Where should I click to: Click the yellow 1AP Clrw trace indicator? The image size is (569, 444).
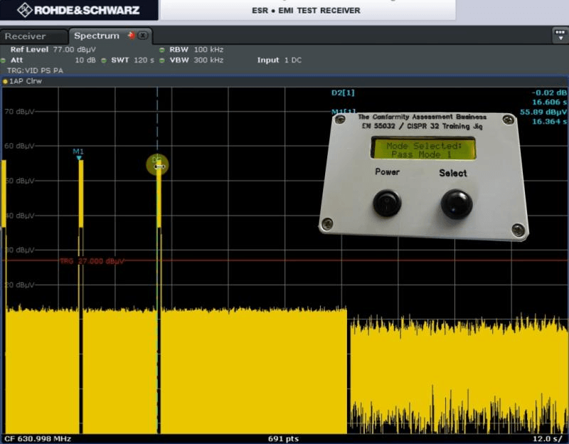[x=4, y=82]
